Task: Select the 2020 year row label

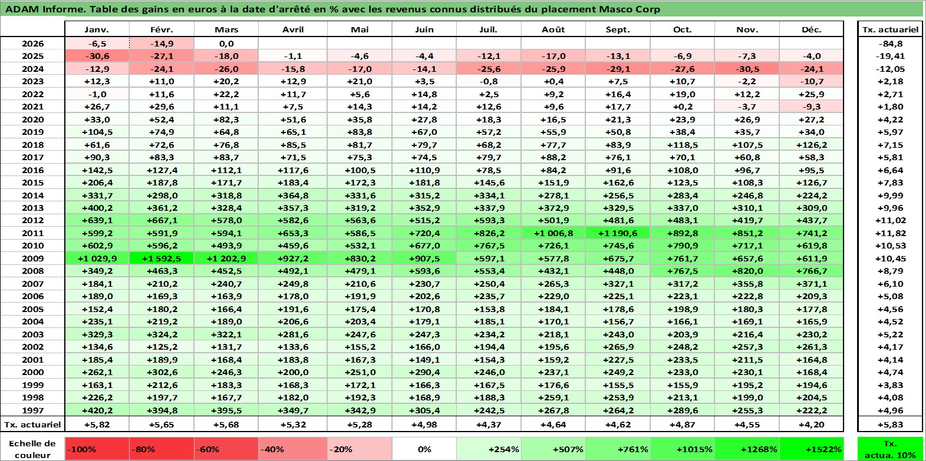Action: click(x=32, y=120)
